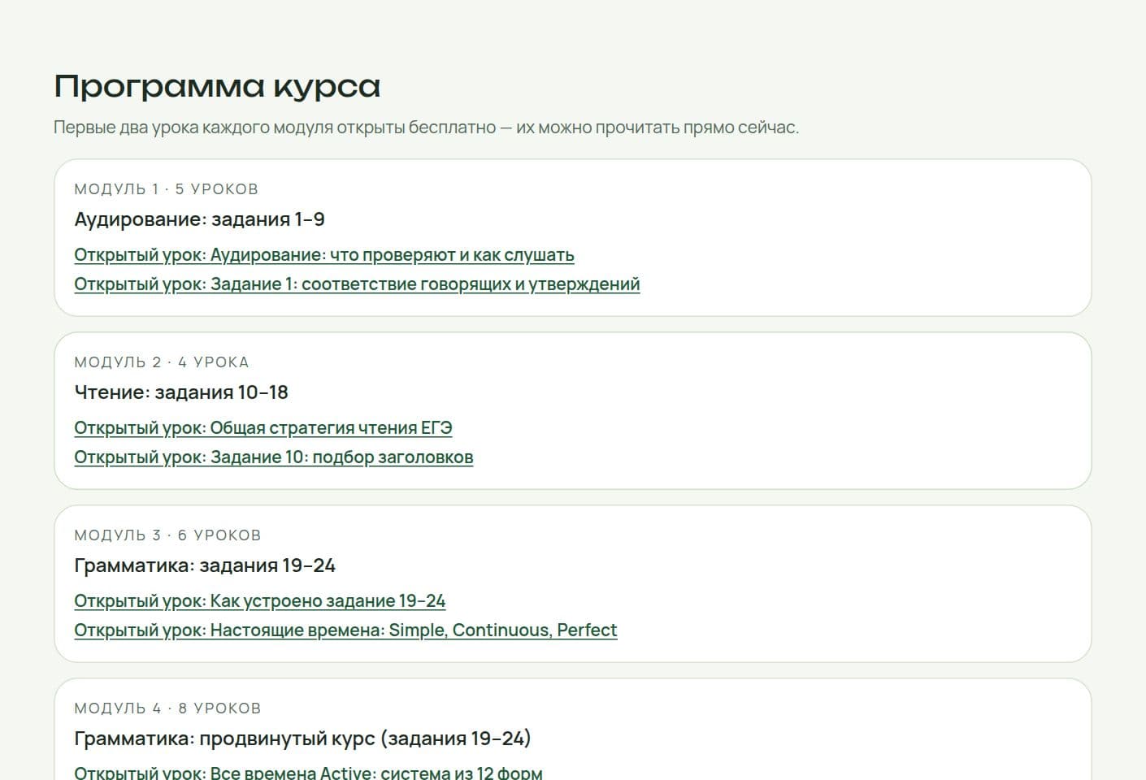
Task: Open lesson "Все времена Active: система из 12 форм"
Action: tap(308, 773)
